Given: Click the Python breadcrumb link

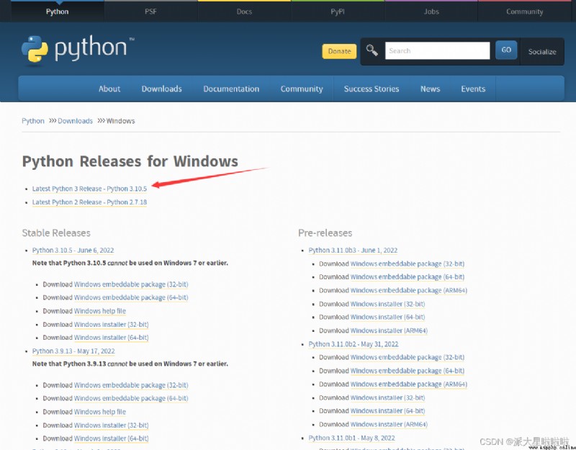Looking at the screenshot, I should point(33,121).
